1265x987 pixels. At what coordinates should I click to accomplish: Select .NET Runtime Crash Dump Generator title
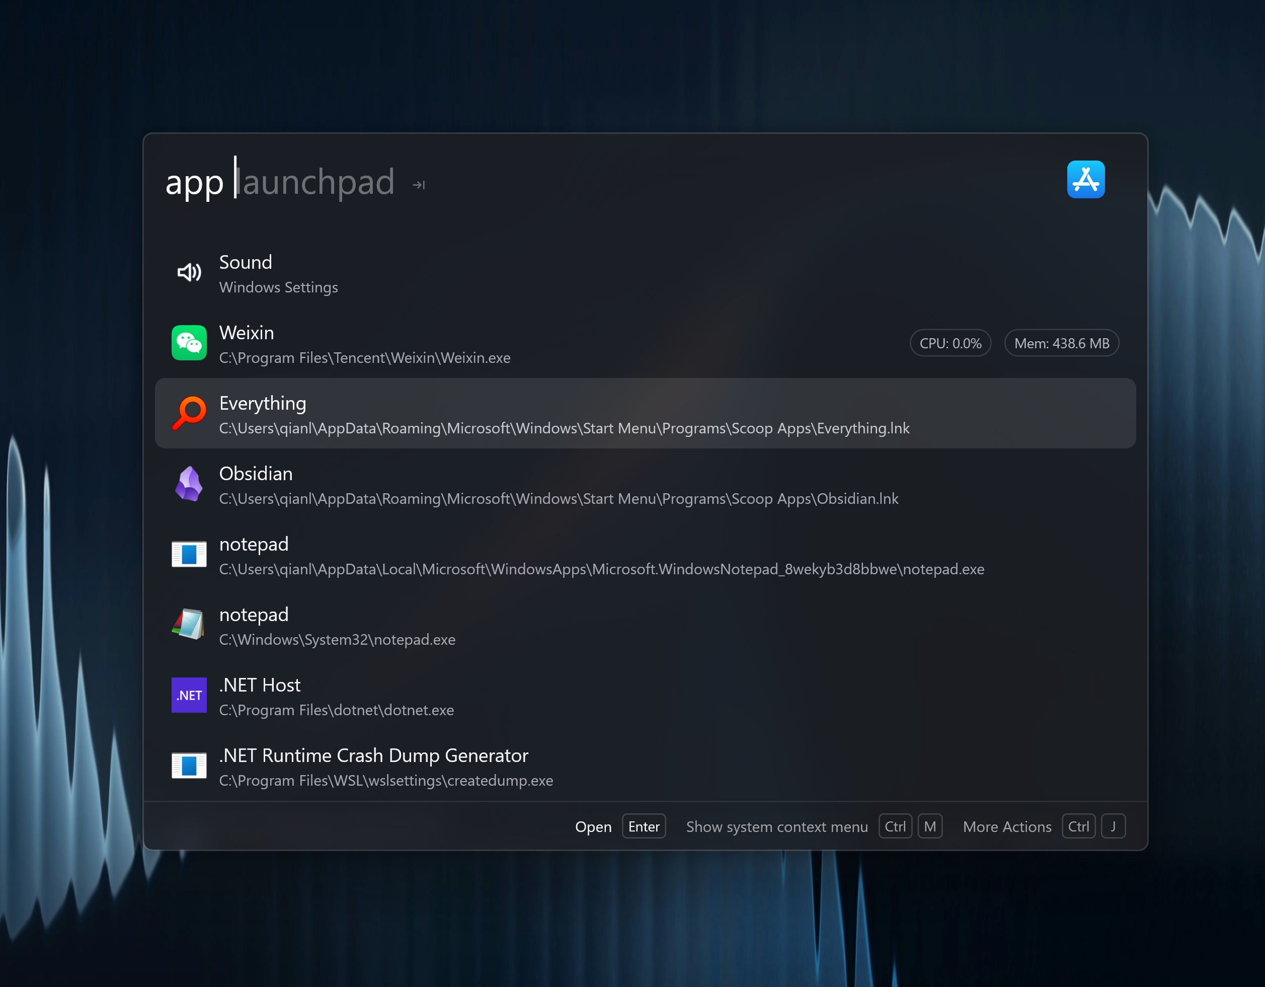click(373, 755)
